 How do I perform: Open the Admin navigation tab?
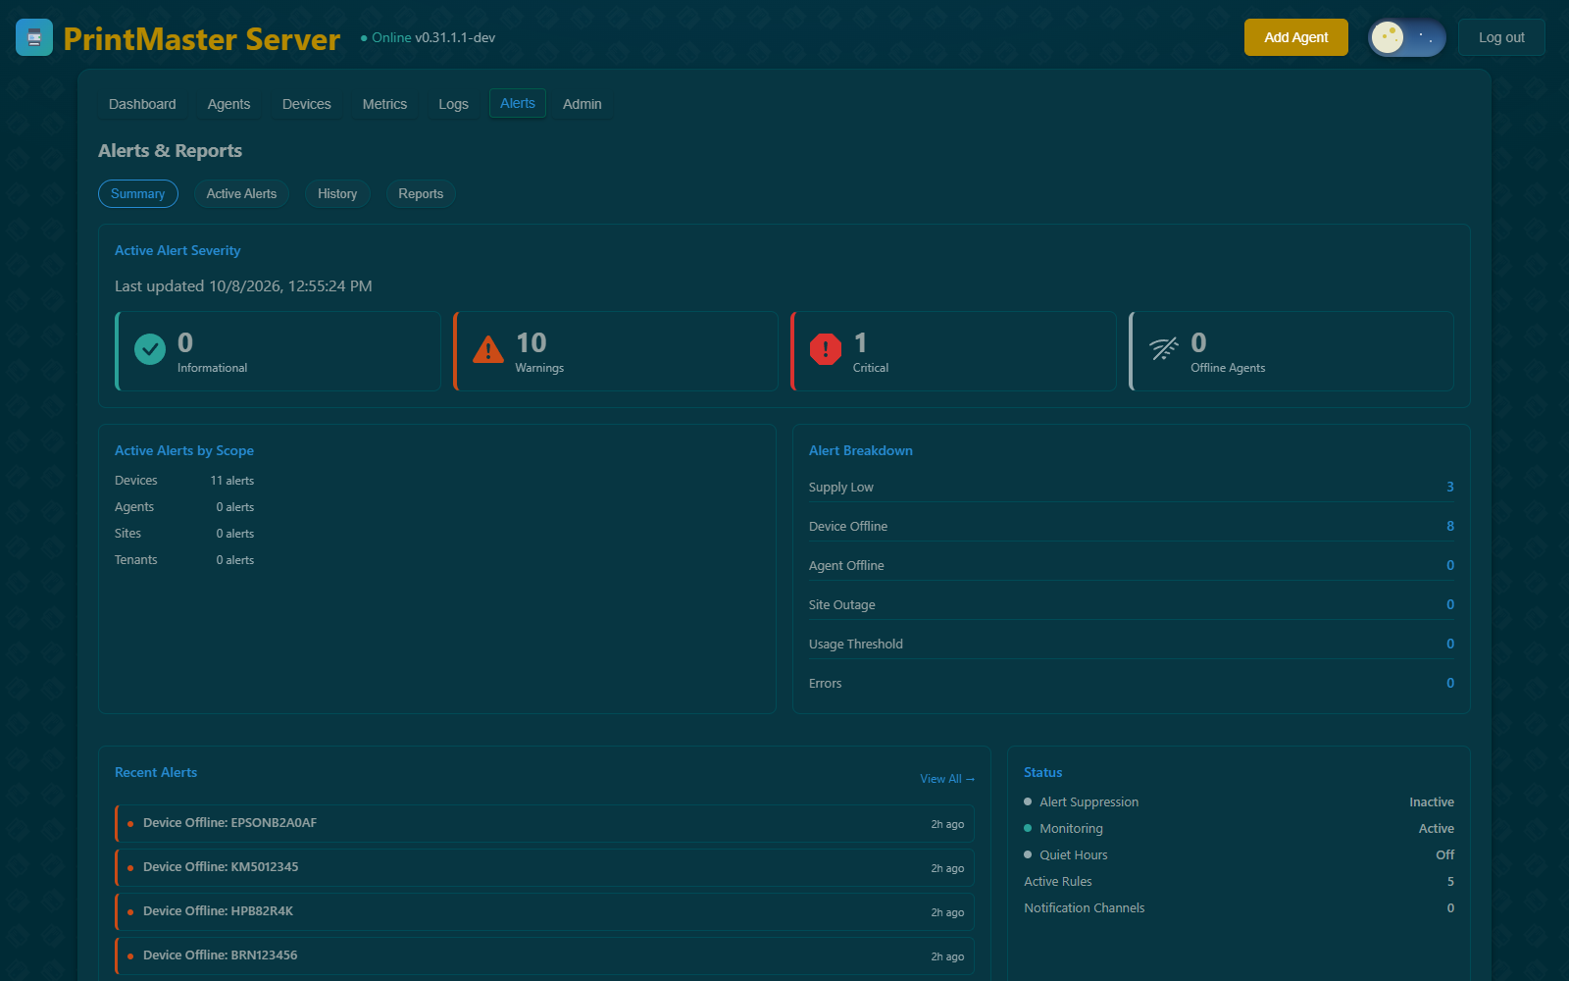coord(582,104)
